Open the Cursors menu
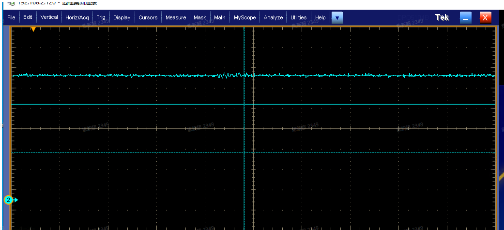This screenshot has width=504, height=230. 148,18
